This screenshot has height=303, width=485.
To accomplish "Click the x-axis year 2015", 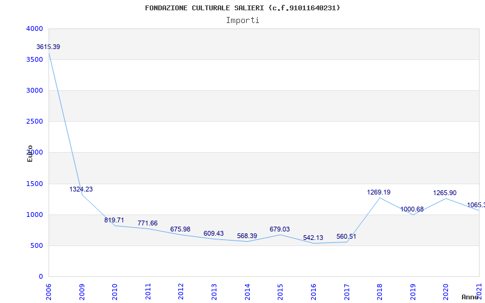I will click(280, 291).
